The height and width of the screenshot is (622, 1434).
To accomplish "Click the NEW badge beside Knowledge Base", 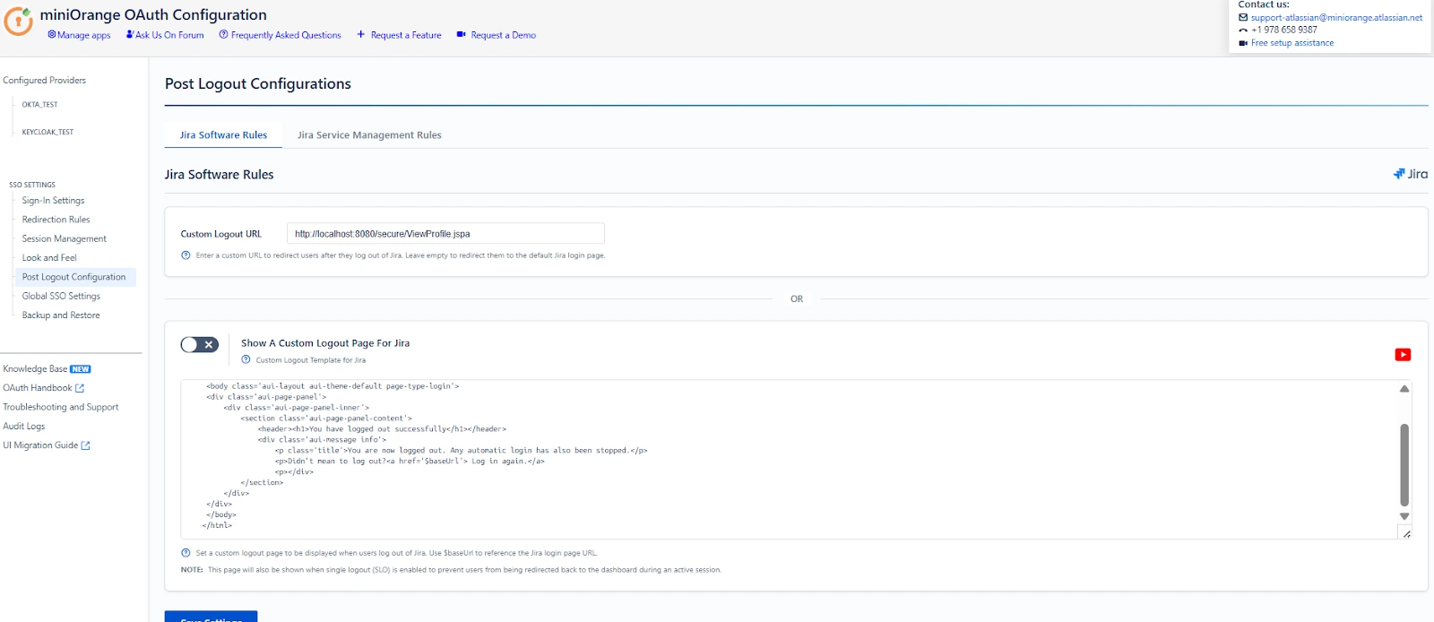I will [x=81, y=369].
